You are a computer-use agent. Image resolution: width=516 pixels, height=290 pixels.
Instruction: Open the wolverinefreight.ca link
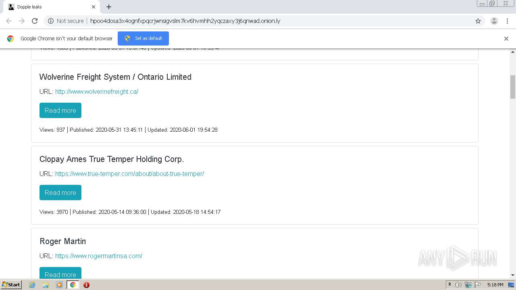(97, 91)
